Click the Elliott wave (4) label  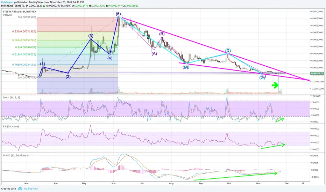110,58
